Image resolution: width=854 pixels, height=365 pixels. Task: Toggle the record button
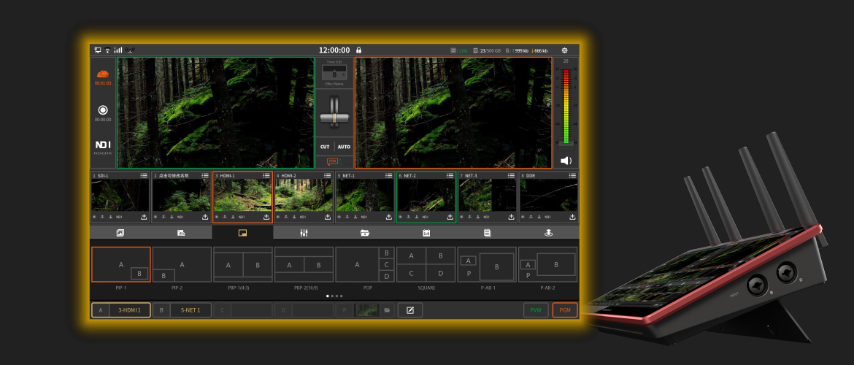point(103,109)
